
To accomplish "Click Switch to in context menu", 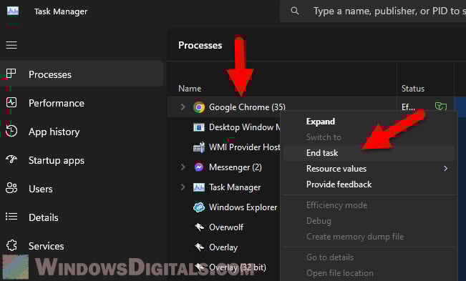I will pyautogui.click(x=324, y=137).
